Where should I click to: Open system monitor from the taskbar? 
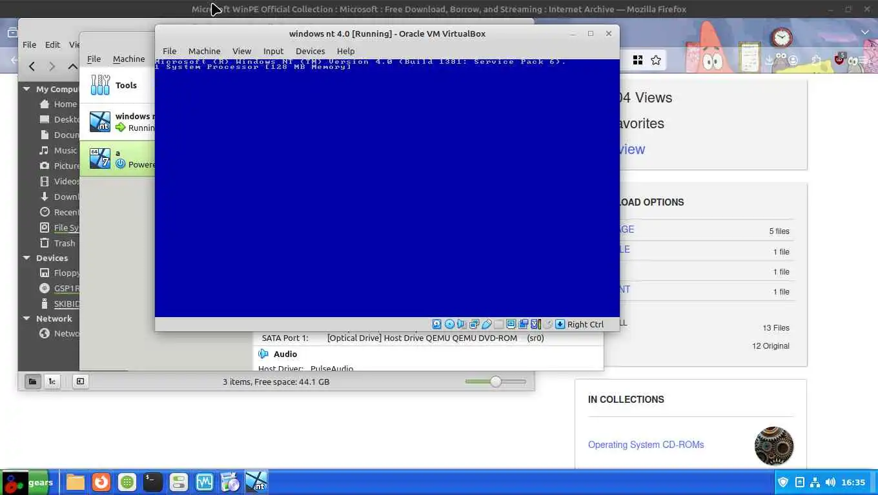click(205, 482)
